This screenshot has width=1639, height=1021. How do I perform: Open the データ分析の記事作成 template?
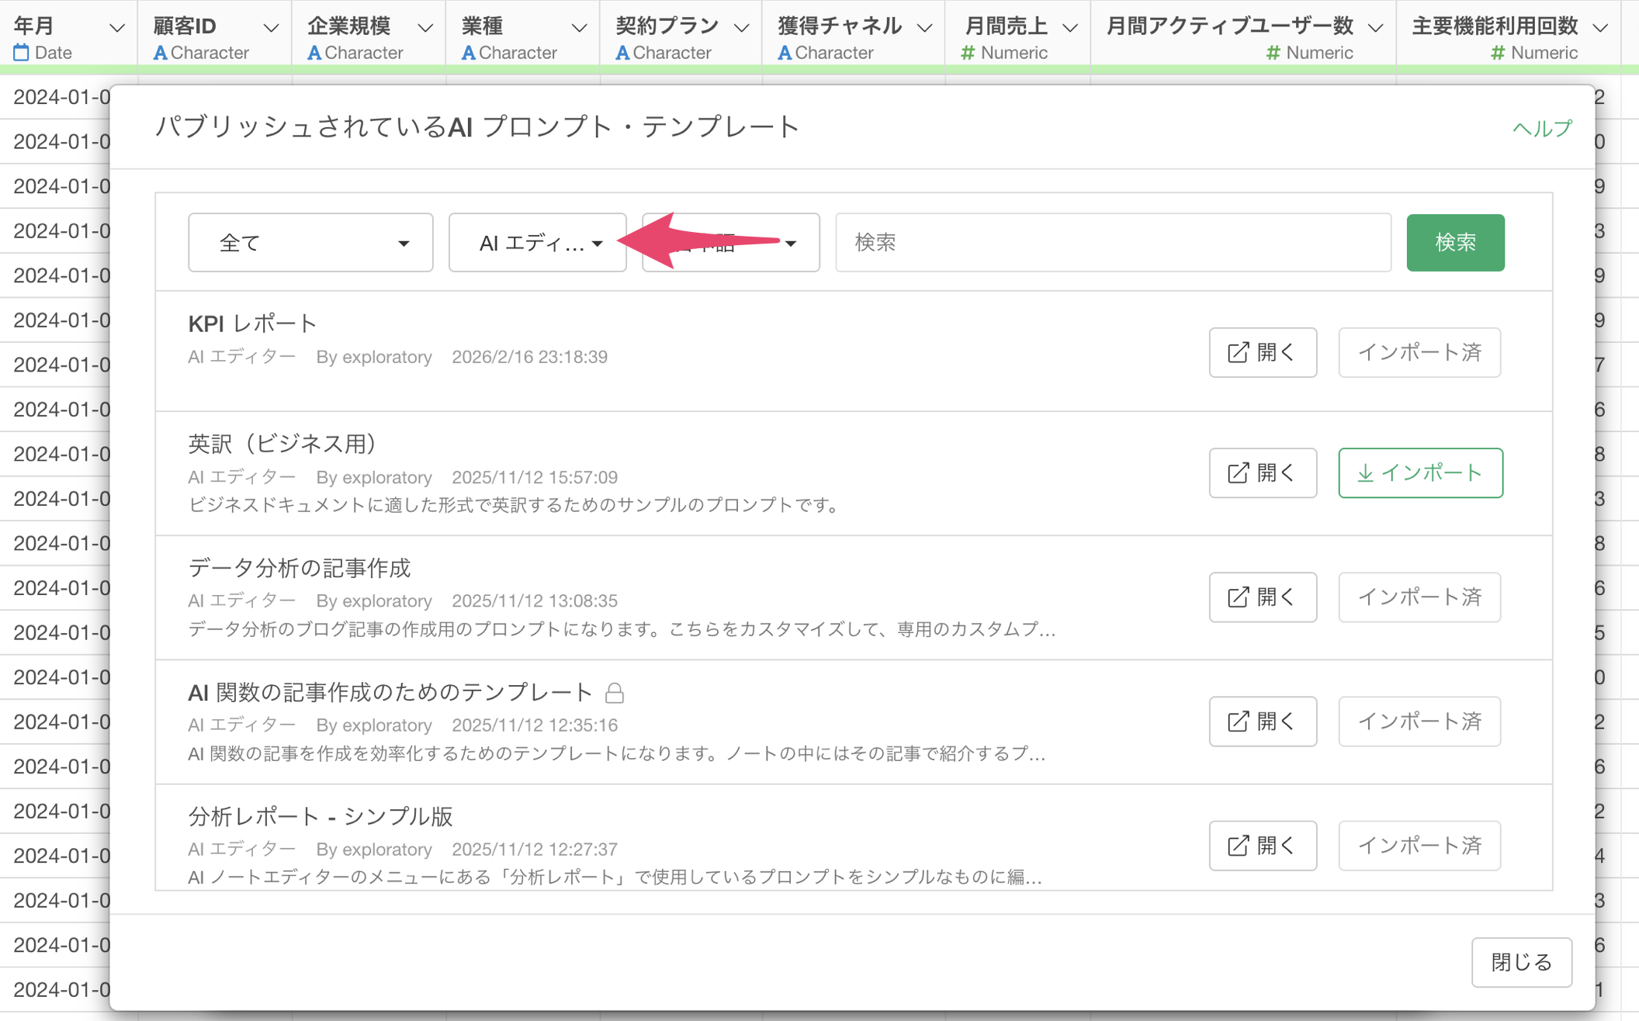(1262, 597)
